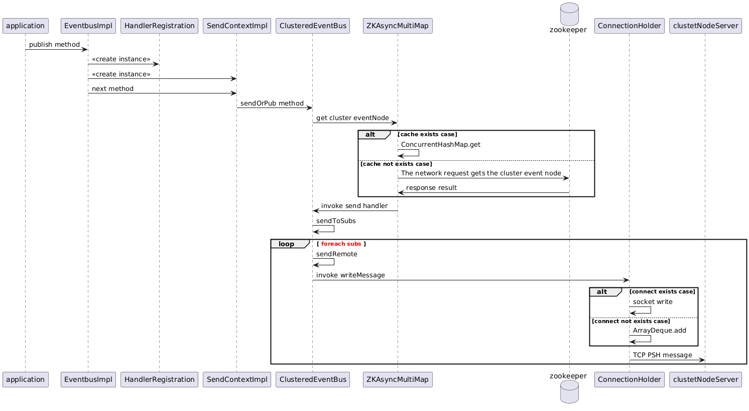Image resolution: width=749 pixels, height=411 pixels.
Task: Click the red 'foreach subs' condition text
Action: (x=341, y=244)
